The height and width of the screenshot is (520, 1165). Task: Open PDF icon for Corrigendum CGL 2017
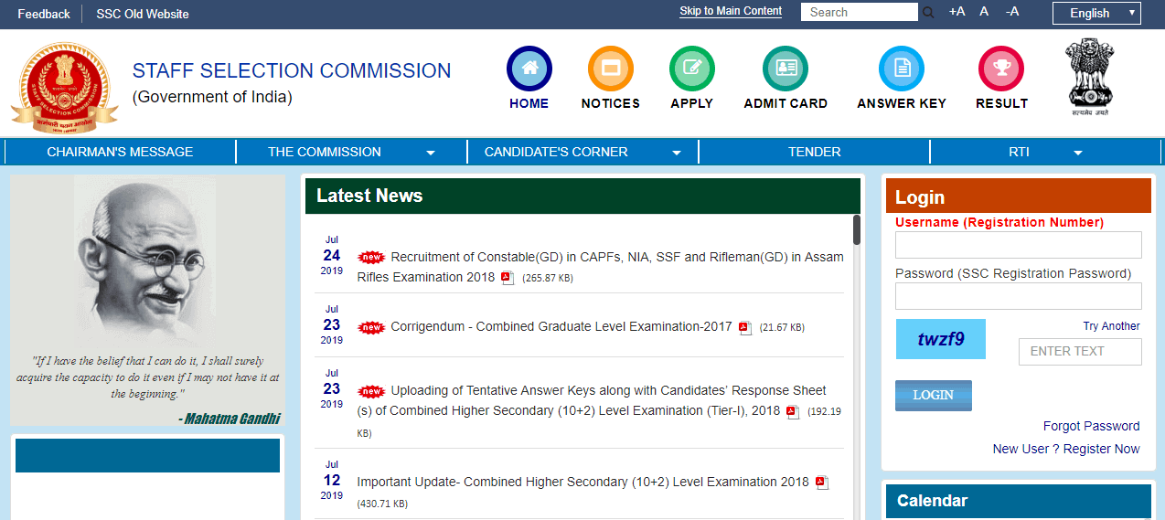pos(745,328)
